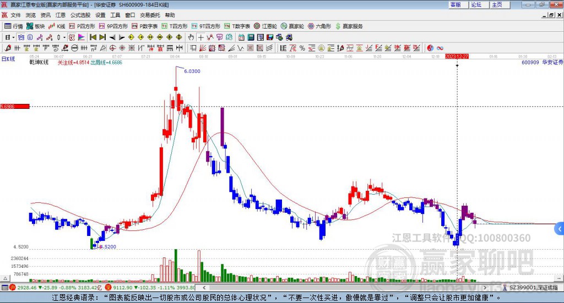The height and width of the screenshot is (303, 564).
Task: Click the 乾坤K线 indicator label
Action: click(39, 63)
